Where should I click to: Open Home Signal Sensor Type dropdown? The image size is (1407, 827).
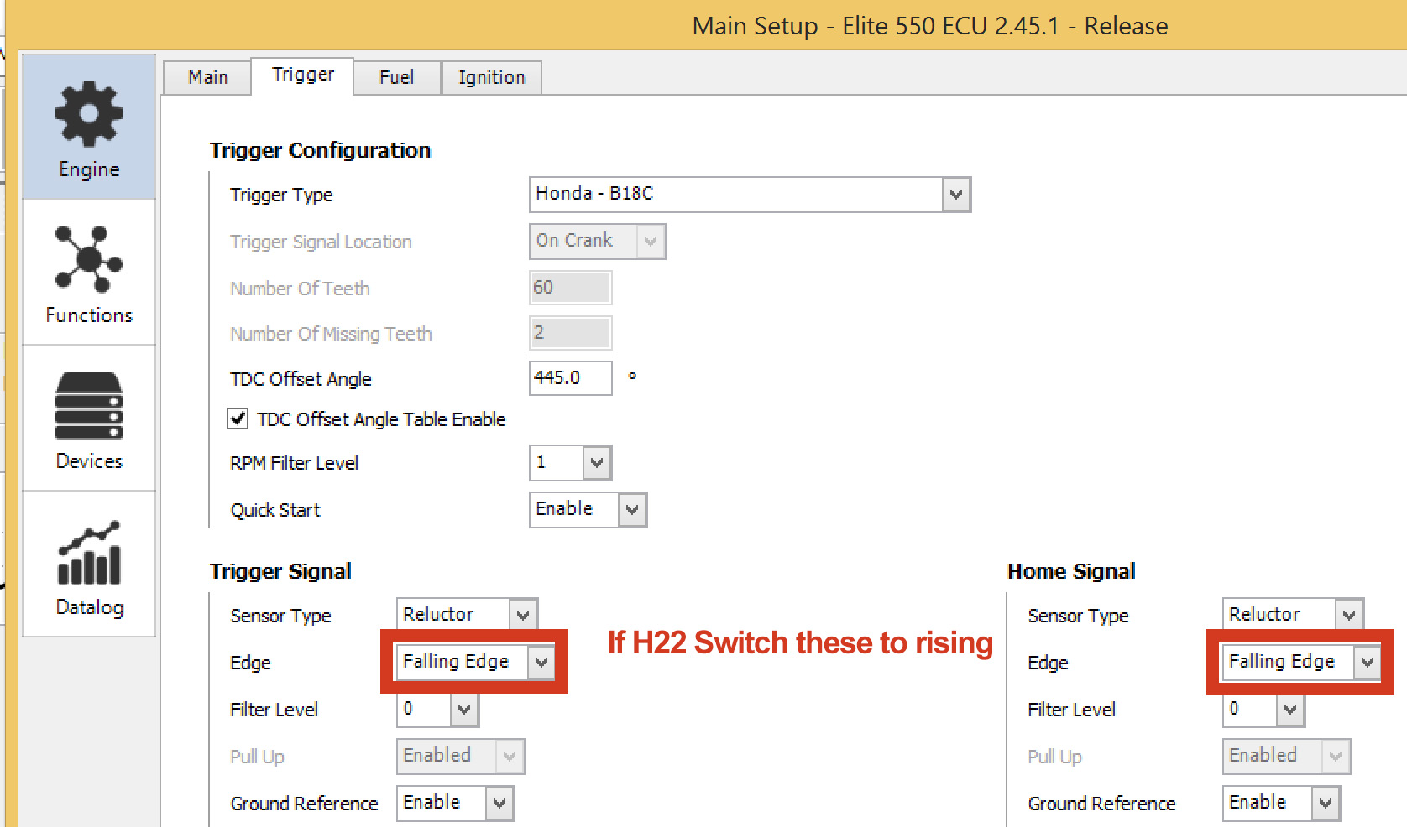coord(1348,615)
